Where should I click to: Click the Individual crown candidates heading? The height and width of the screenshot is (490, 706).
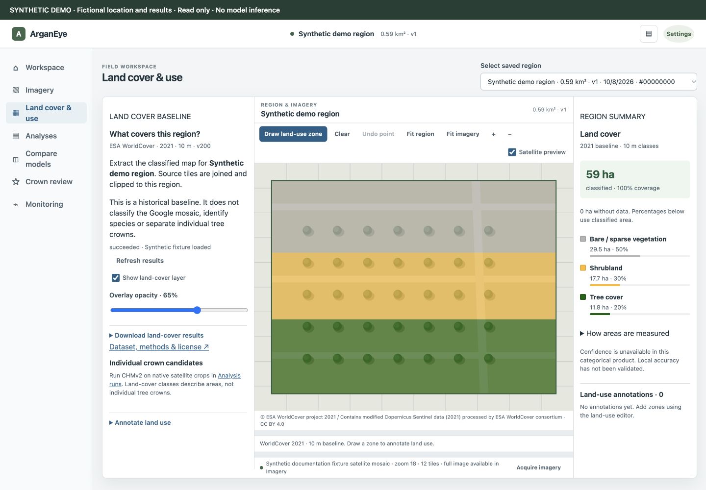156,363
